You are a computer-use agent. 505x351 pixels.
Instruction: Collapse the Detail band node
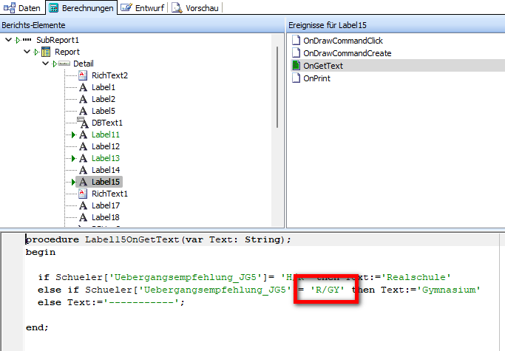point(45,64)
